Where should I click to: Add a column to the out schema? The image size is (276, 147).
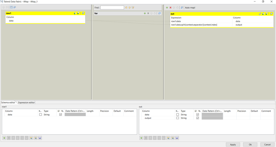pos(141,138)
